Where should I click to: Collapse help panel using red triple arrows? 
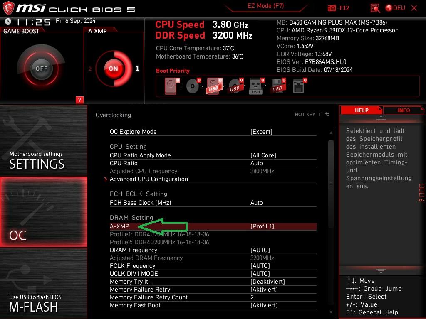[x=421, y=201]
